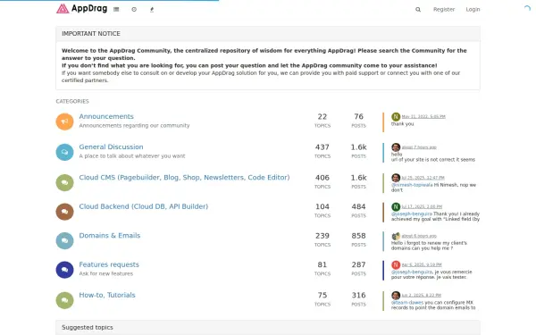Open the Features requests category
Image resolution: width=536 pixels, height=335 pixels.
[109, 264]
